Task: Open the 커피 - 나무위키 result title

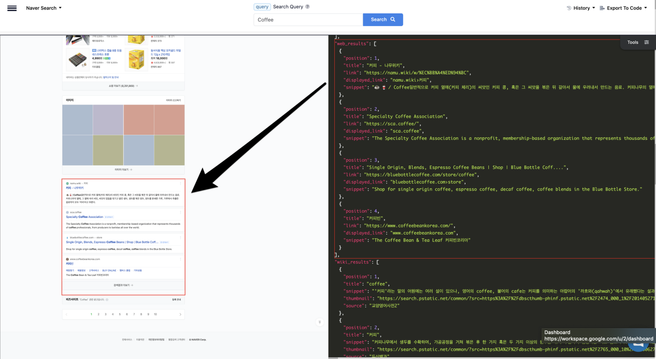Action: (75, 188)
